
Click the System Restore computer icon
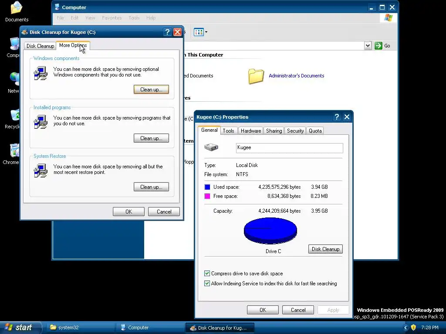pyautogui.click(x=41, y=170)
